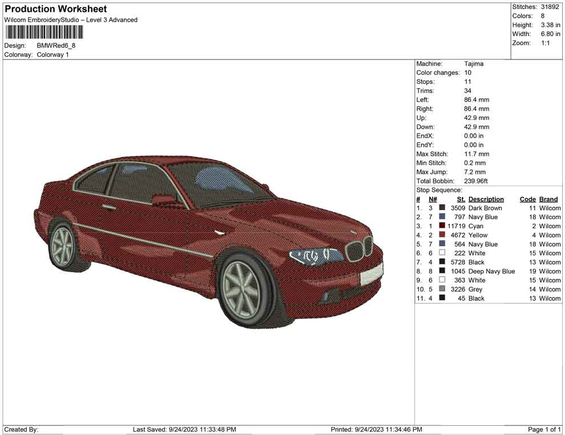Click the Grey row color swatch
This screenshot has height=435, width=565.
pos(442,289)
